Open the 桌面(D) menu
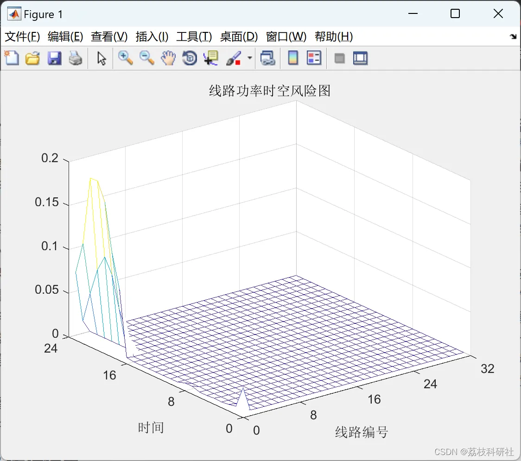521x461 pixels. (239, 37)
